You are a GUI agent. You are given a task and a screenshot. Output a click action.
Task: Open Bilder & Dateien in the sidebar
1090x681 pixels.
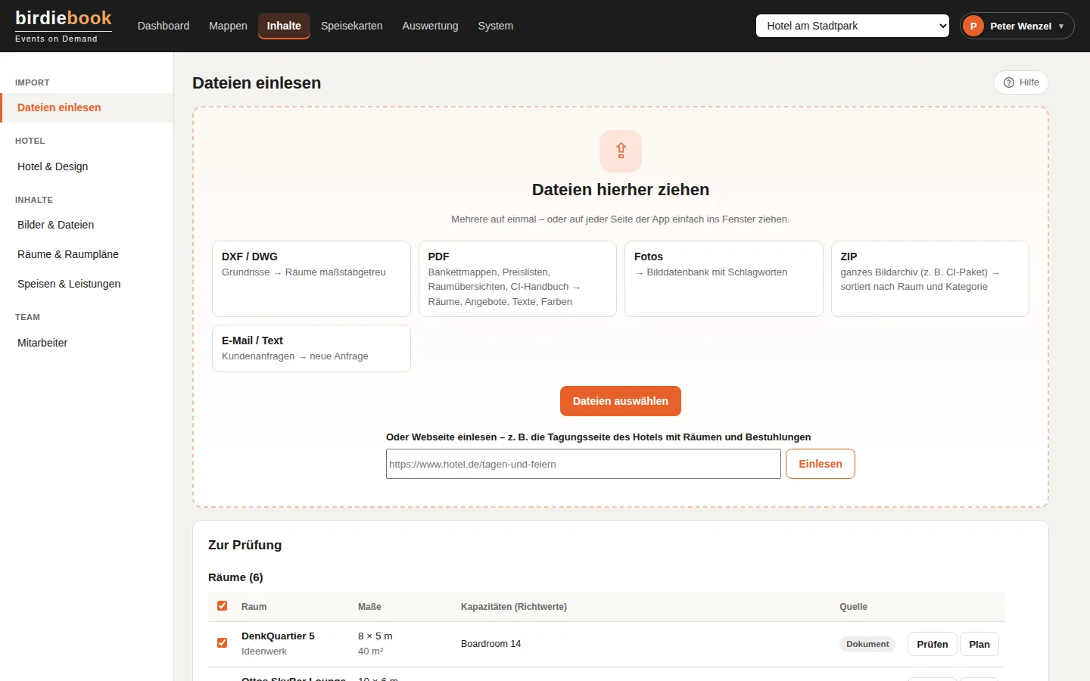(x=87, y=225)
